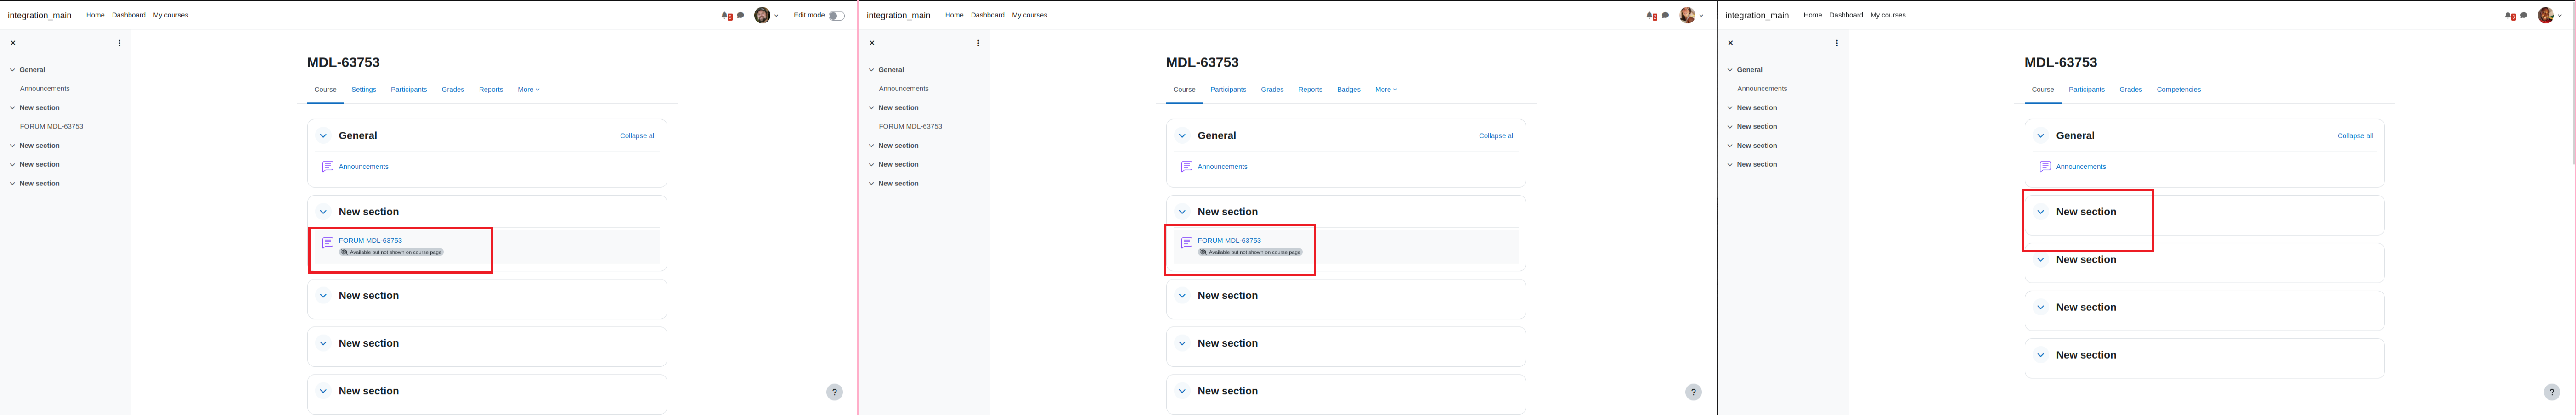Screen dimensions: 2576x415
Task: Close course index drawer in middle pane
Action: click(x=872, y=43)
